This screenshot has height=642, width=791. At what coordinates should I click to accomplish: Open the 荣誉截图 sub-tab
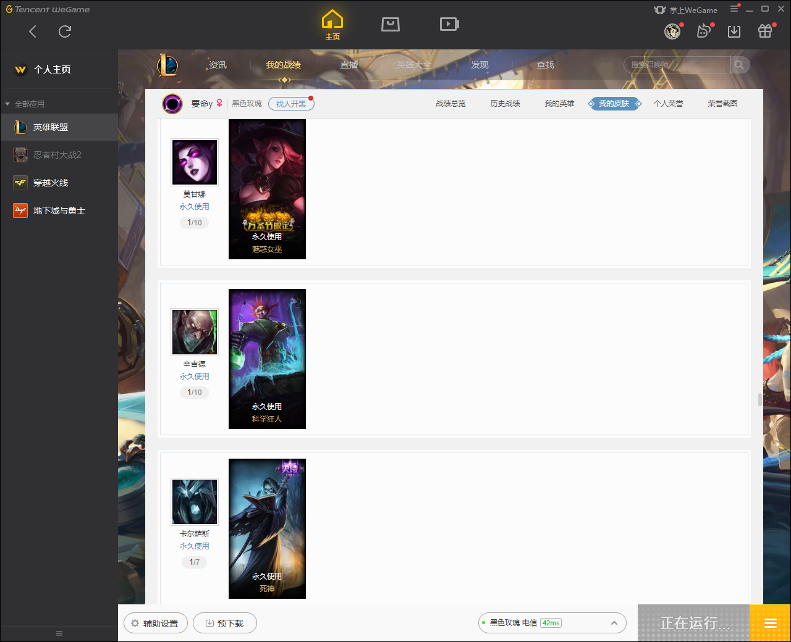click(722, 104)
